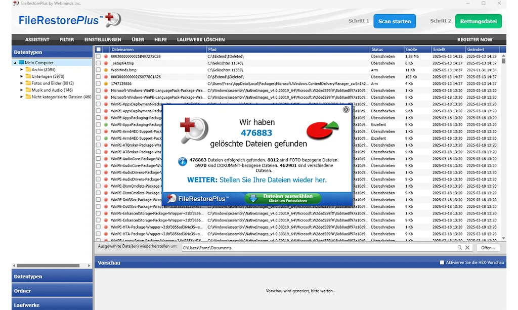This screenshot has height=310, width=518.
Task: Select the _setup64.tmp file name
Action: (x=122, y=63)
